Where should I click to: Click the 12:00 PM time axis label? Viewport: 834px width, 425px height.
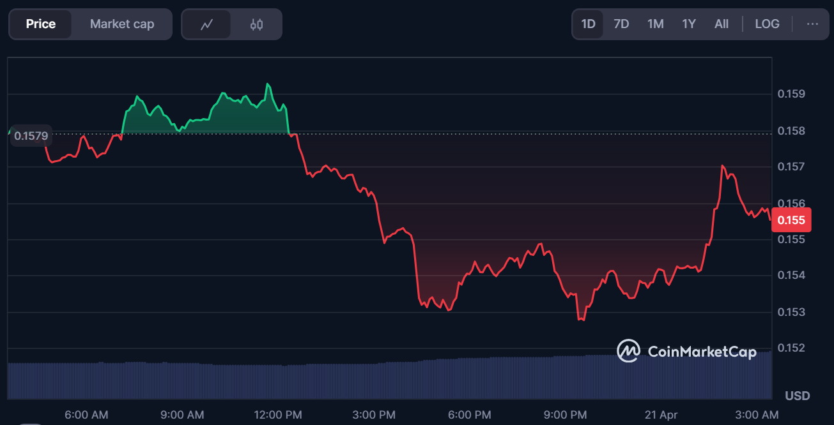(x=278, y=415)
